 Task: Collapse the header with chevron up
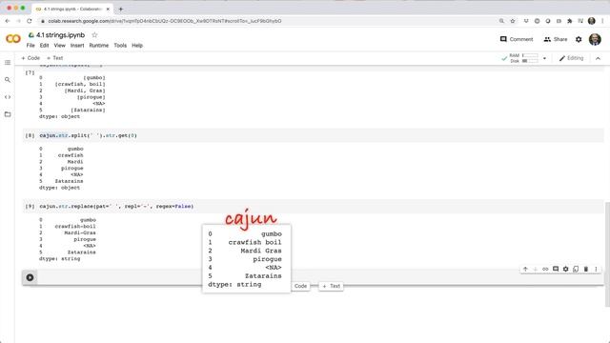click(598, 58)
